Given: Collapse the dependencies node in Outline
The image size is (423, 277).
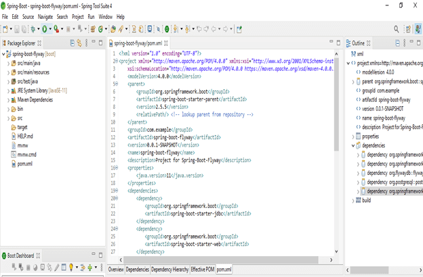Looking at the screenshot, I should [353, 145].
